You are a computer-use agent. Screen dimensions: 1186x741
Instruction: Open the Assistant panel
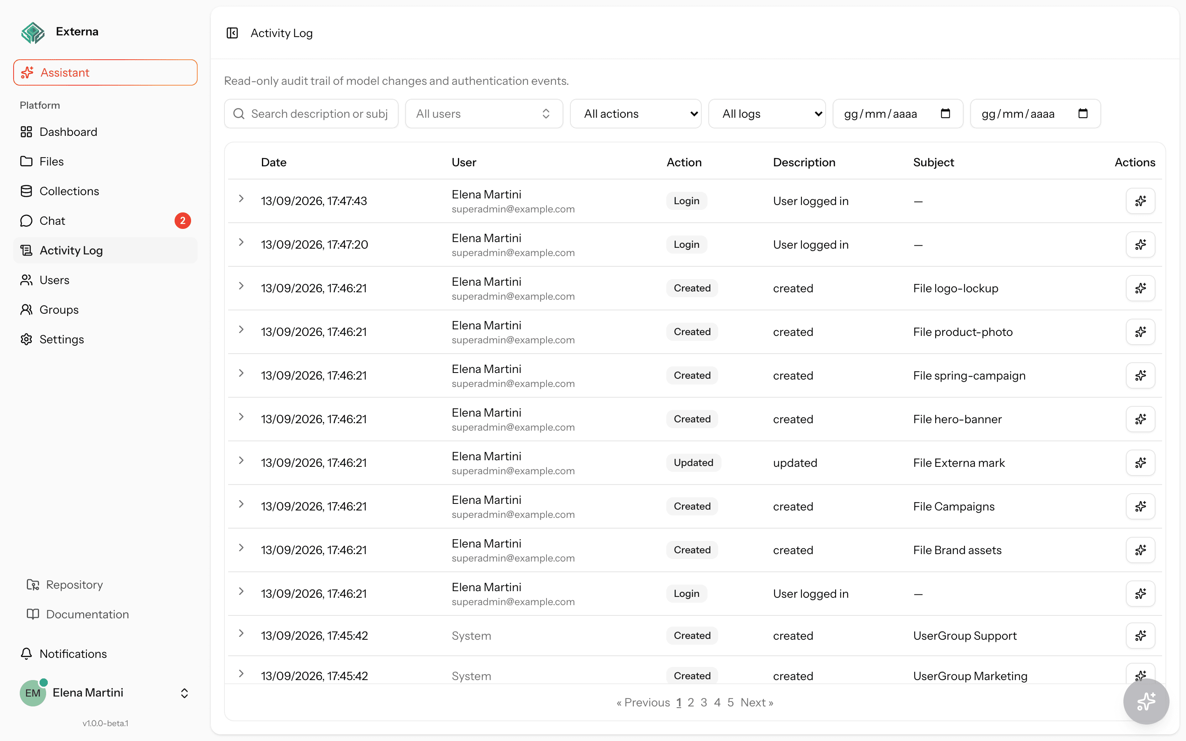coord(105,72)
